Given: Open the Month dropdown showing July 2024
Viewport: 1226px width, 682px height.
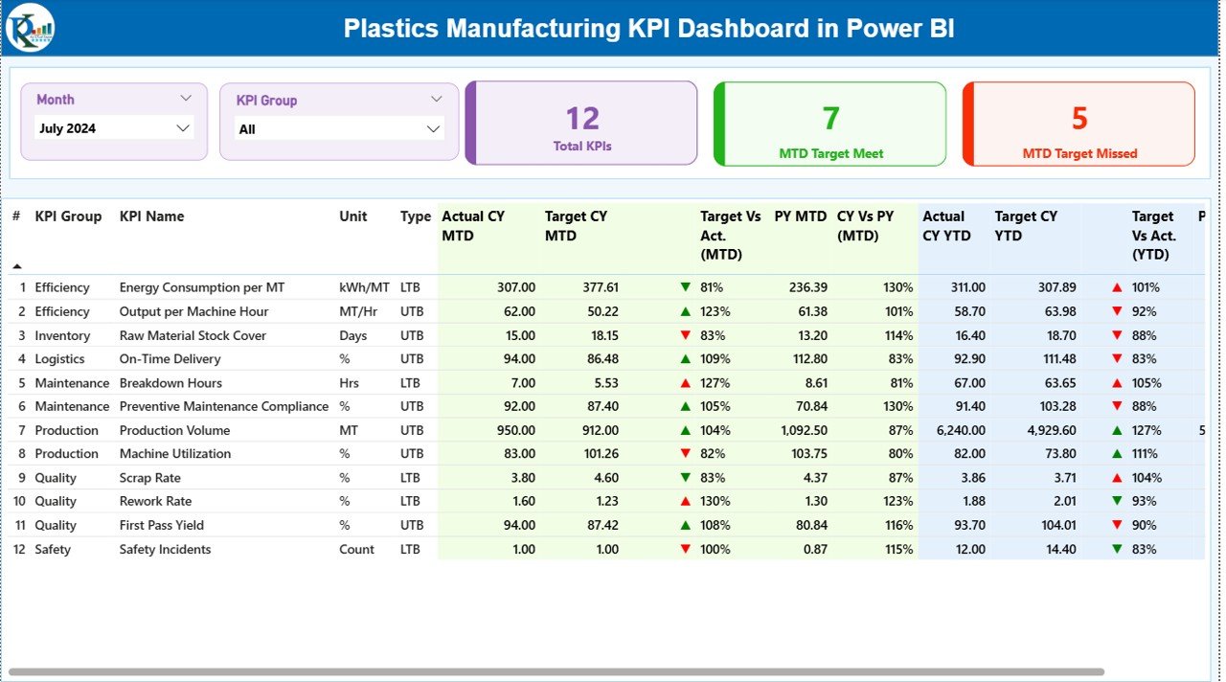Looking at the screenshot, I should [113, 127].
